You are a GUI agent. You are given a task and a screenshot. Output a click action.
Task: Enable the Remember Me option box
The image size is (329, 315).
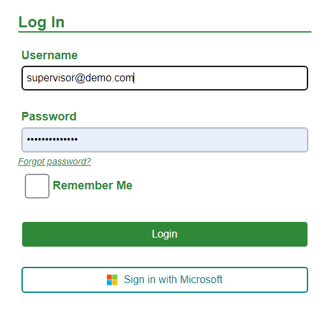37,186
